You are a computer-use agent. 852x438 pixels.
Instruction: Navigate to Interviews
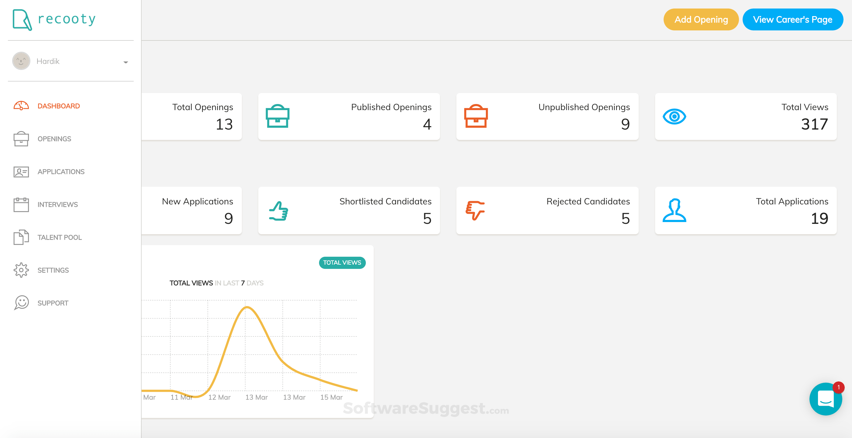57,205
